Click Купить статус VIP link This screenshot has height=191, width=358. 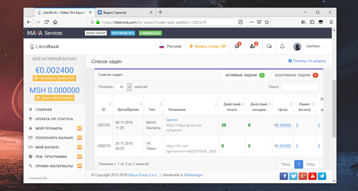pyautogui.click(x=208, y=46)
